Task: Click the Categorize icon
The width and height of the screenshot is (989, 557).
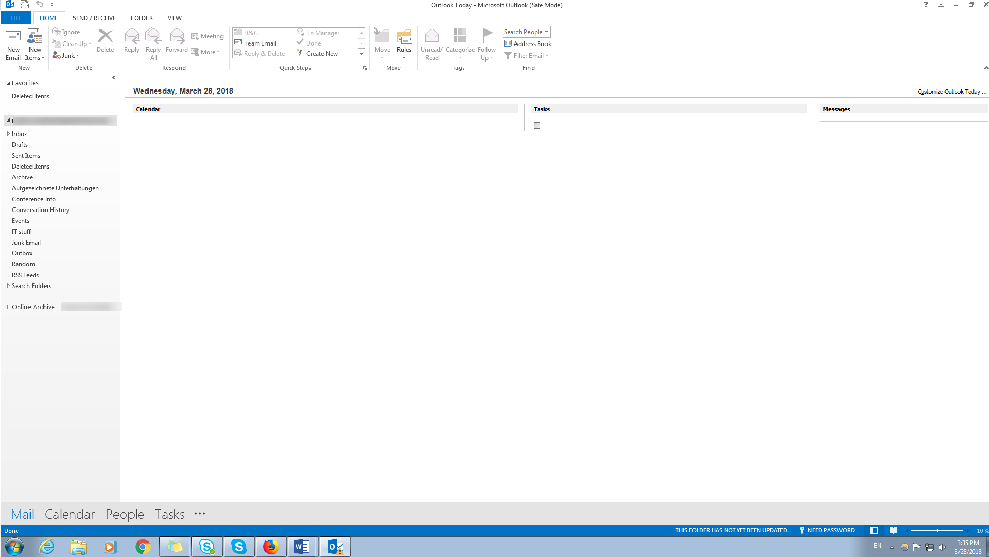Action: [460, 44]
